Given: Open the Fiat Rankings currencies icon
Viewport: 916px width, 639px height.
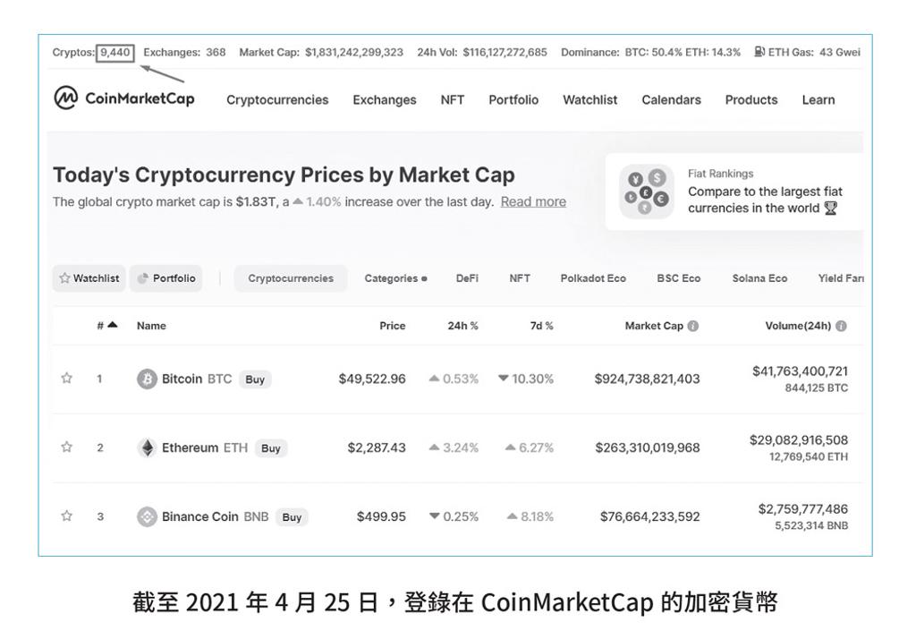Looking at the screenshot, I should [646, 192].
